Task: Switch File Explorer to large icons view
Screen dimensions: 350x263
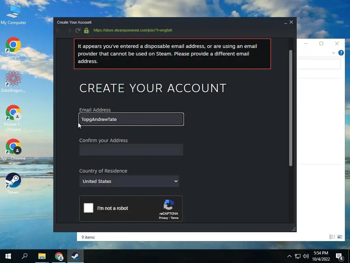Action: click(x=340, y=237)
